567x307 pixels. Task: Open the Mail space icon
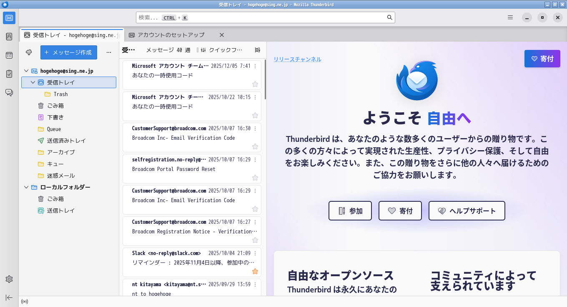(9, 18)
